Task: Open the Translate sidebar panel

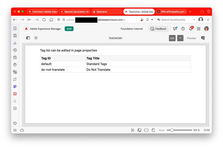Action: pyautogui.click(x=15, y=72)
